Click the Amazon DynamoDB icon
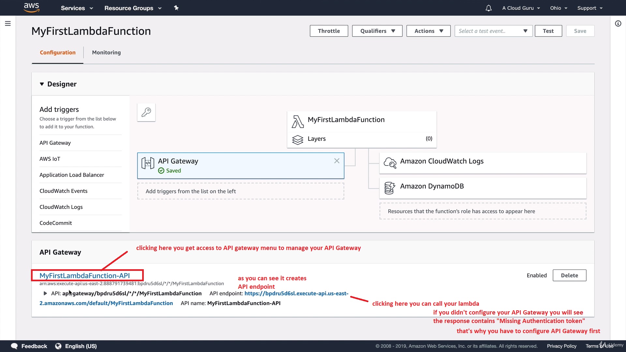The width and height of the screenshot is (626, 352). pyautogui.click(x=390, y=188)
